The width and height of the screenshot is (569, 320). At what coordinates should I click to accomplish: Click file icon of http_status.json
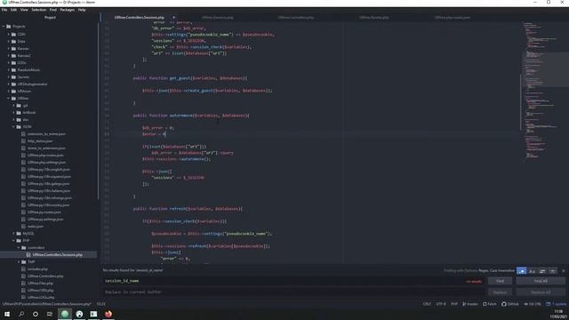[24, 141]
